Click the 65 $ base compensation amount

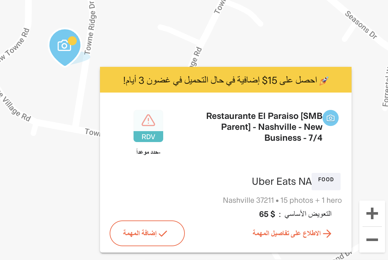(267, 214)
